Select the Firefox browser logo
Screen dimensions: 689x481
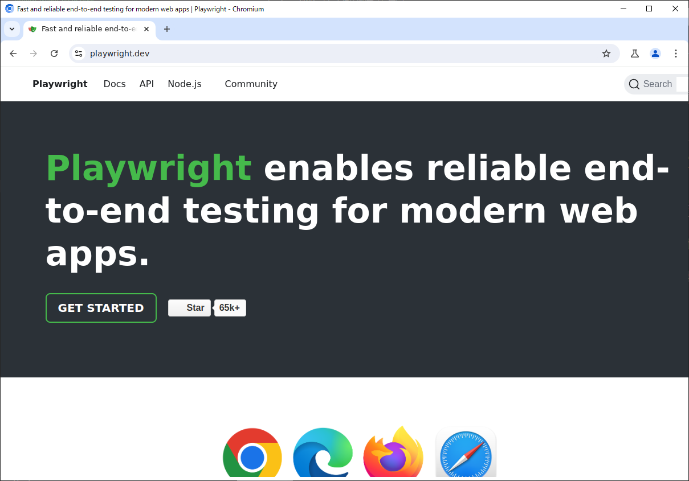[x=393, y=453]
